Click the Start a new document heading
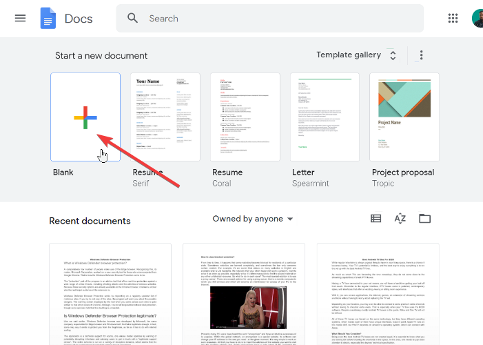The image size is (483, 345). click(101, 56)
